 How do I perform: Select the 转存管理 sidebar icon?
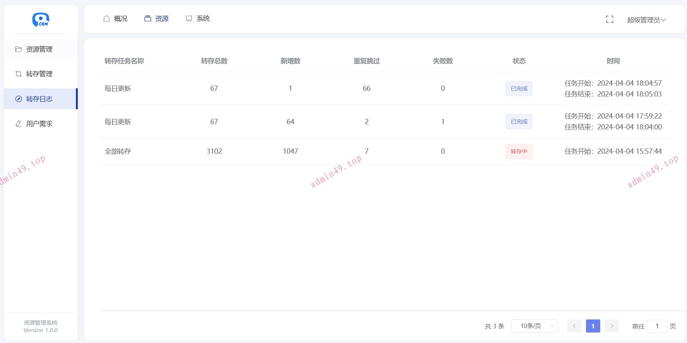point(18,74)
